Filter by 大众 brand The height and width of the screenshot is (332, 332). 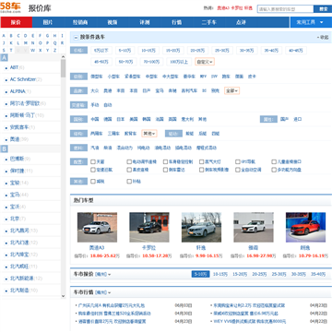point(95,90)
